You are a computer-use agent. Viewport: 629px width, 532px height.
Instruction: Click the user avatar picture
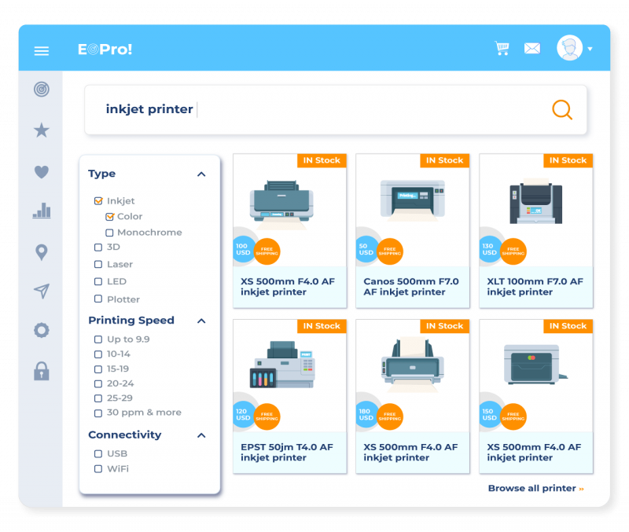pyautogui.click(x=569, y=48)
